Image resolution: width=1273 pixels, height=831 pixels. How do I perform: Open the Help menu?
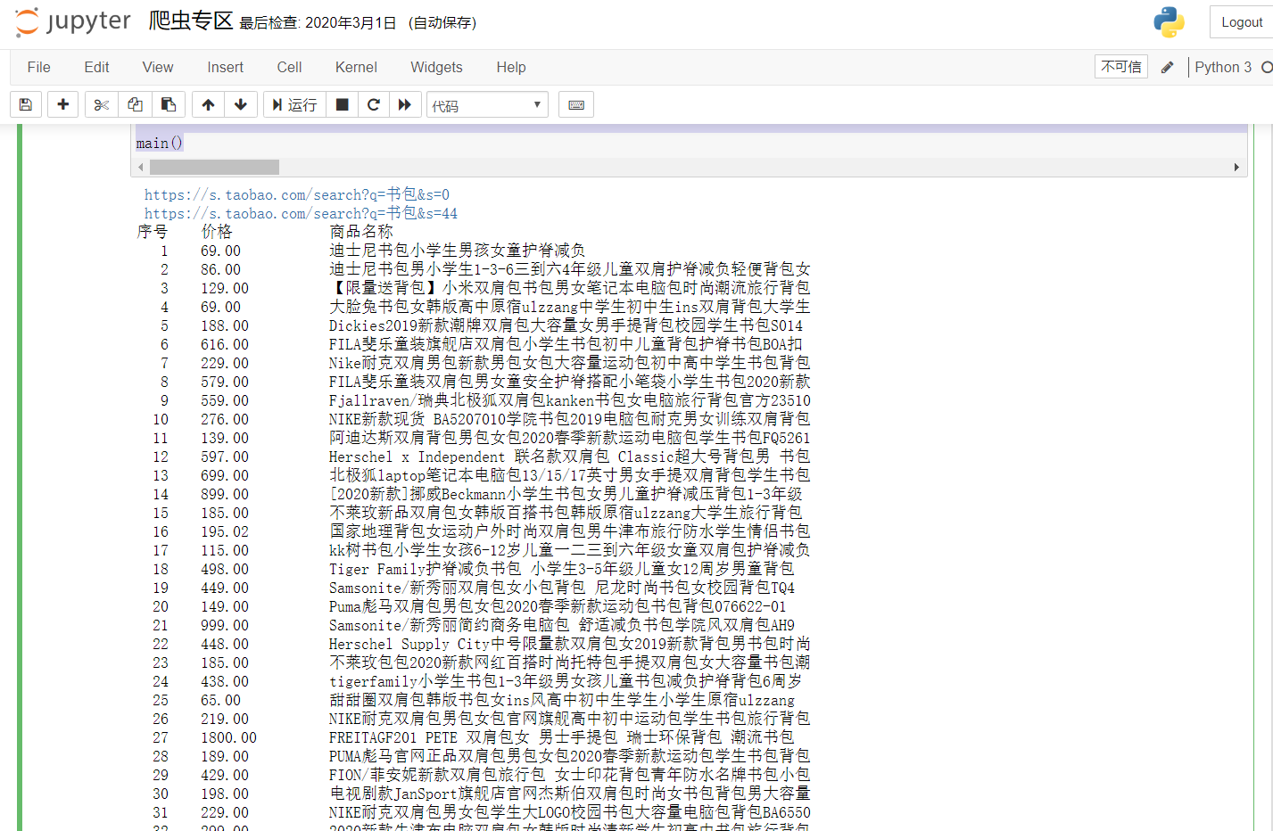[x=511, y=67]
